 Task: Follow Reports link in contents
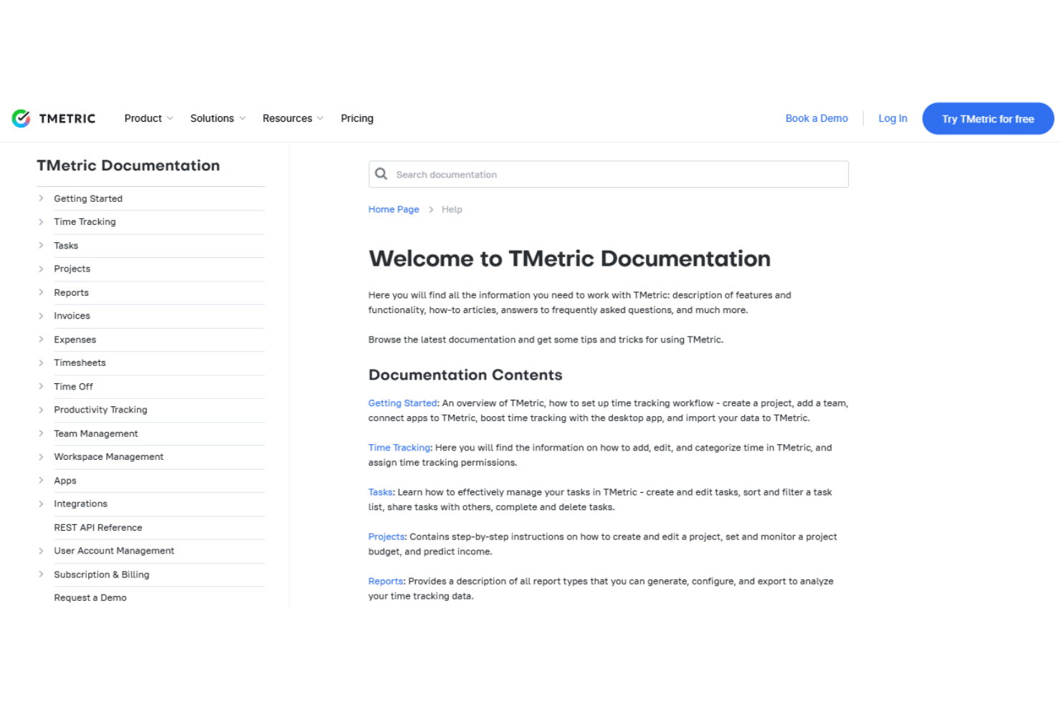(386, 581)
